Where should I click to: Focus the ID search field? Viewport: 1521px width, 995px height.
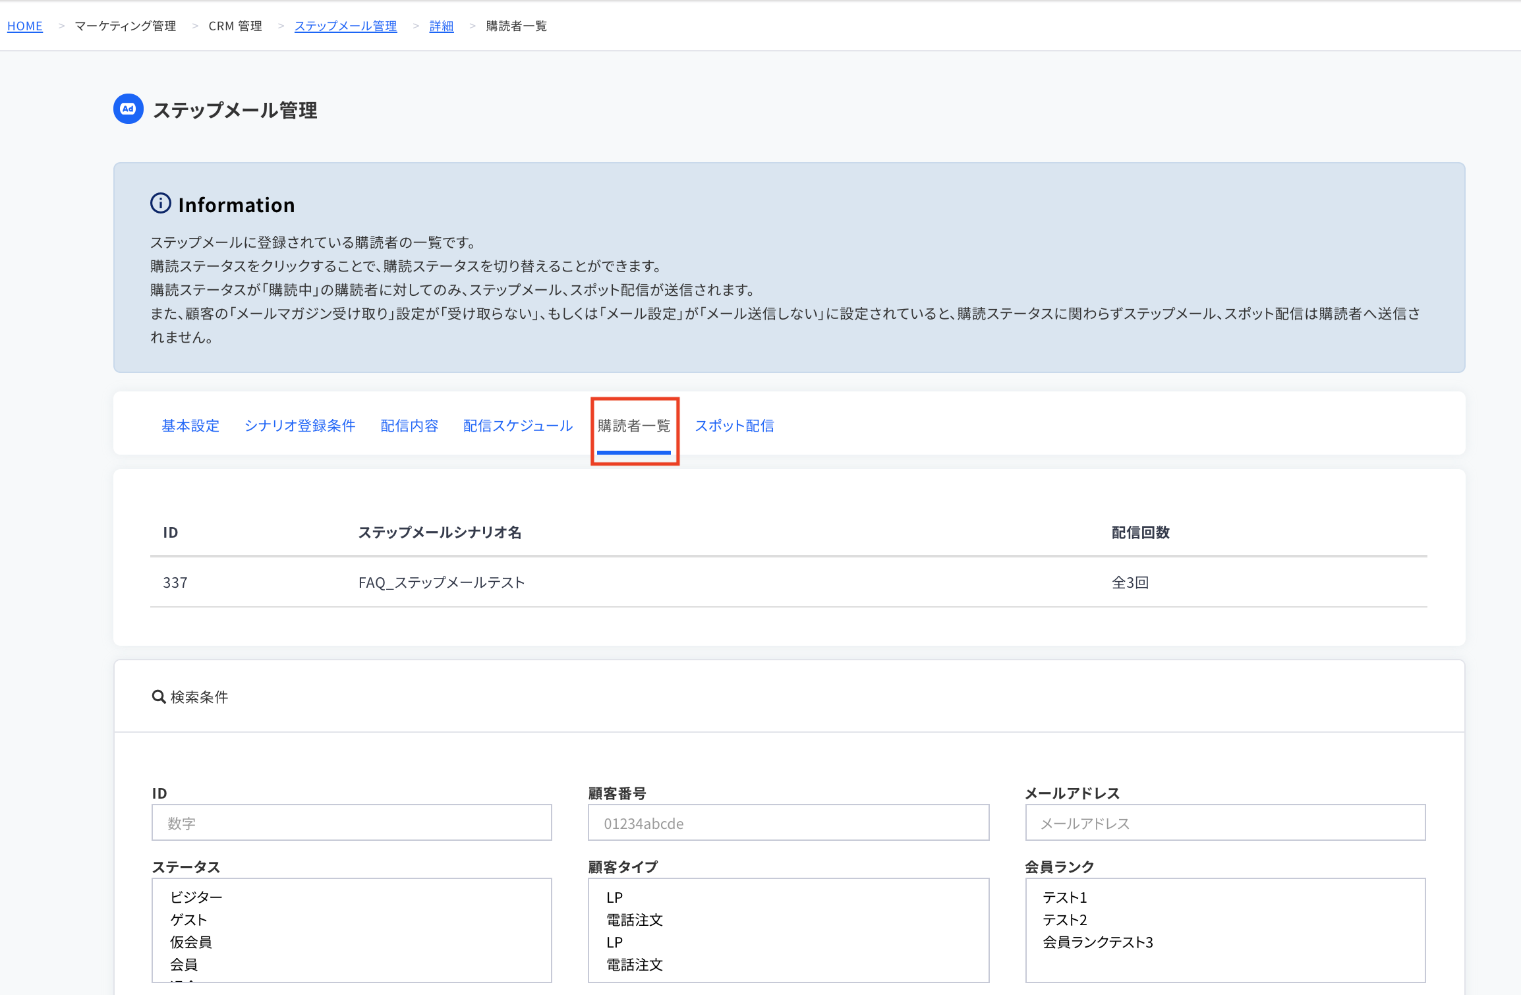click(x=352, y=822)
